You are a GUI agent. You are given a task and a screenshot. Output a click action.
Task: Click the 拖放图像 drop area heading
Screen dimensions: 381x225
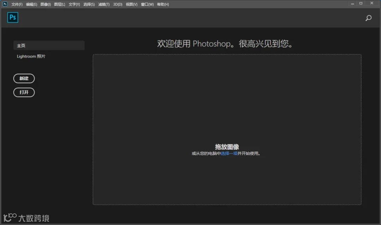click(227, 147)
